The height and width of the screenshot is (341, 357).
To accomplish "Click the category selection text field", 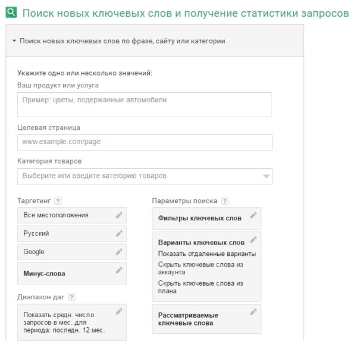I will pos(137,176).
